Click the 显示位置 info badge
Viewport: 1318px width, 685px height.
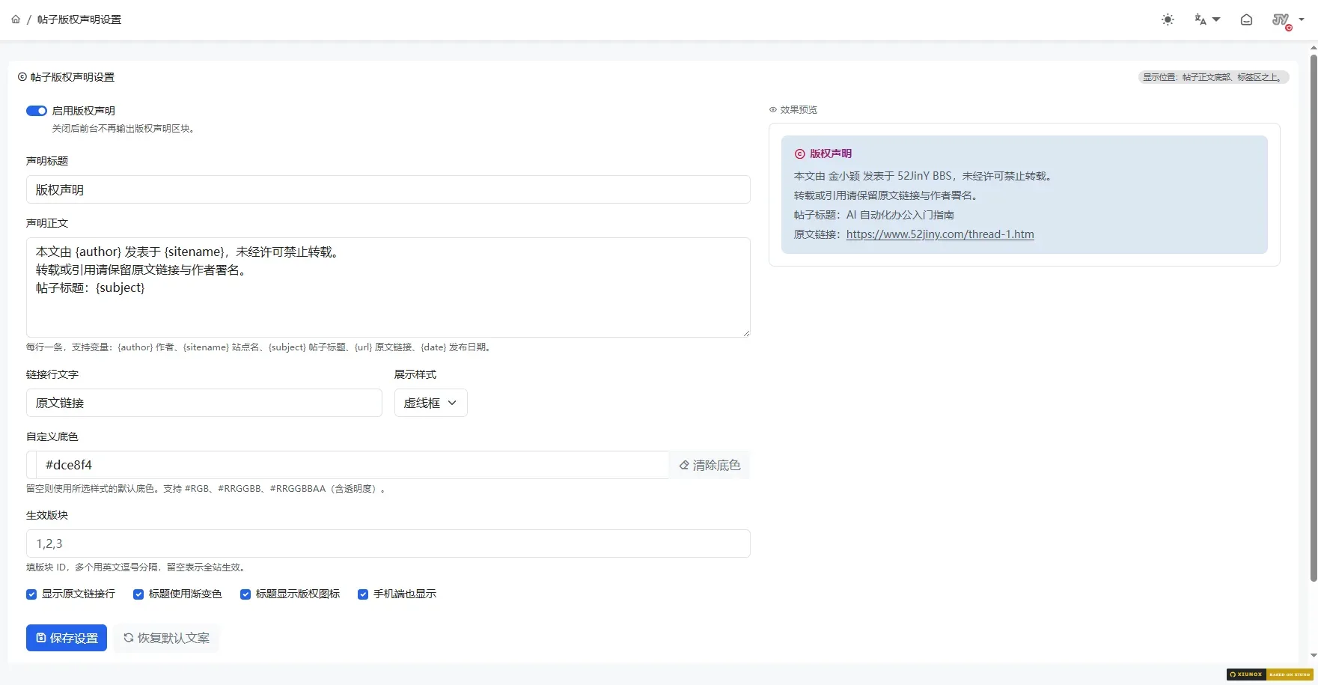(x=1213, y=77)
